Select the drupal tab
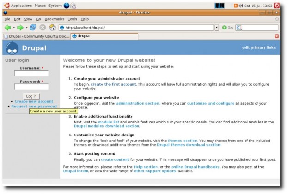 104,36
